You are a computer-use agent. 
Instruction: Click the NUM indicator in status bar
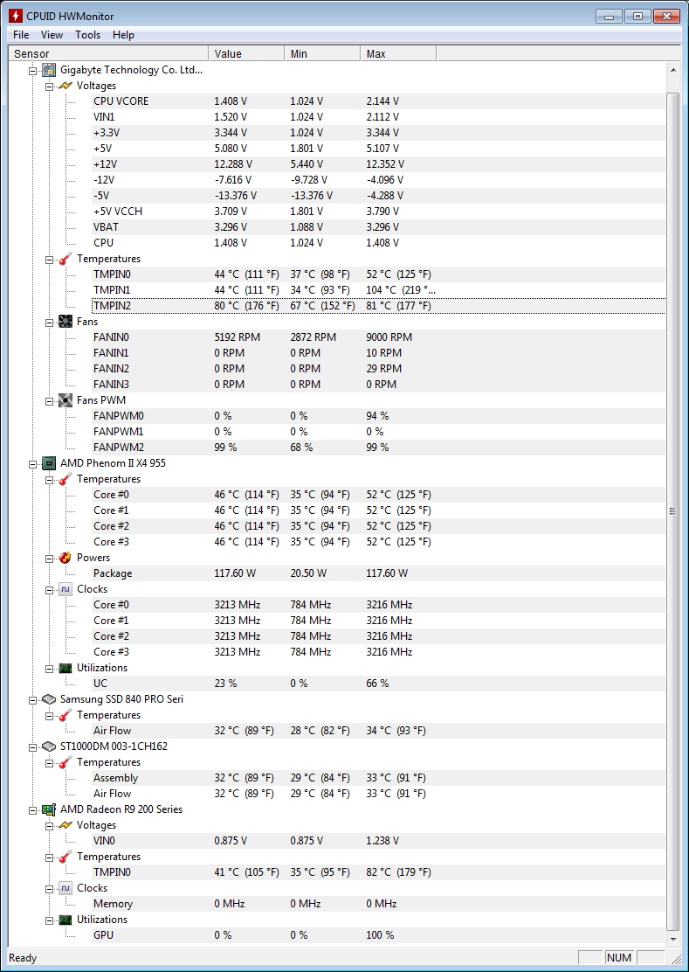coord(619,958)
